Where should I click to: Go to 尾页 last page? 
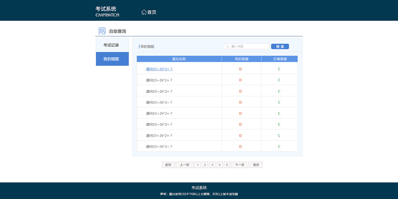tap(256, 165)
